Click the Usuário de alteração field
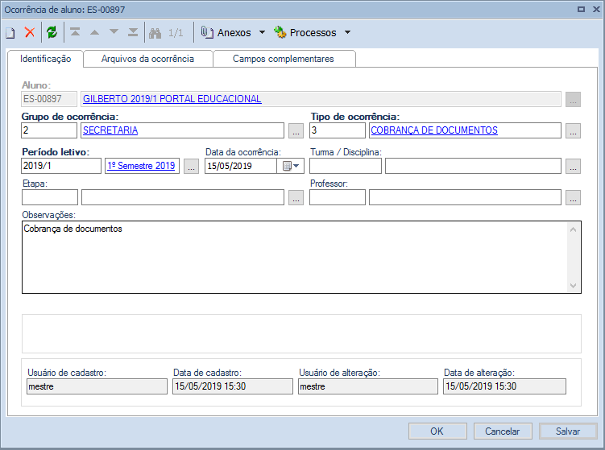 368,386
